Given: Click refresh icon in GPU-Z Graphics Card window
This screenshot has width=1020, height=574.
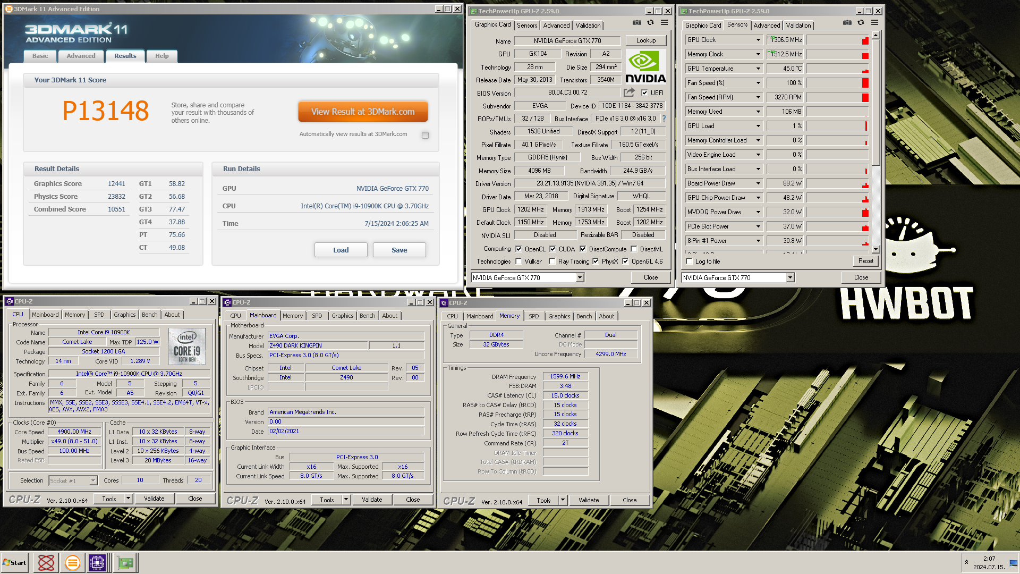Looking at the screenshot, I should 650,23.
